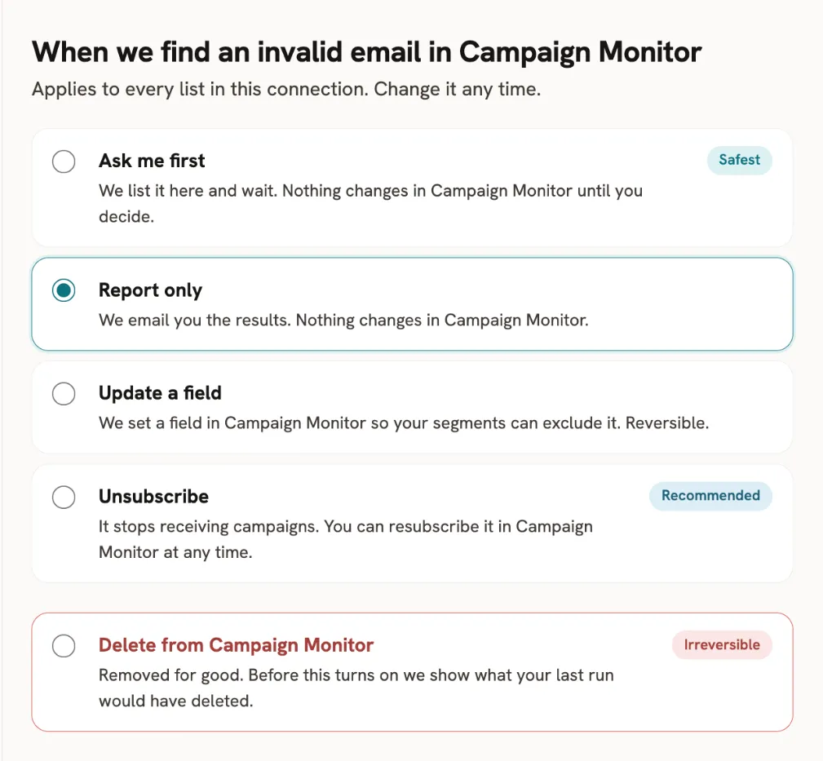This screenshot has height=761, width=823.
Task: Click the Unsubscribe option title
Action: (154, 497)
